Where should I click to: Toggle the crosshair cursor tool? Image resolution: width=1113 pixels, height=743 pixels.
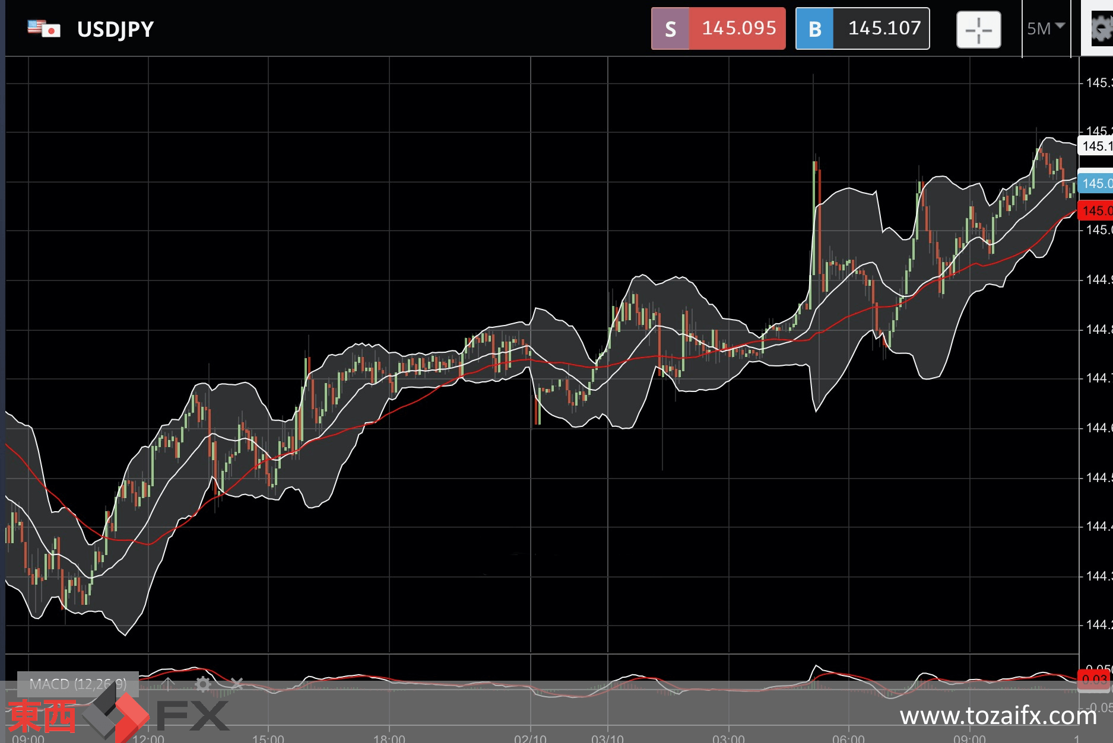click(978, 29)
